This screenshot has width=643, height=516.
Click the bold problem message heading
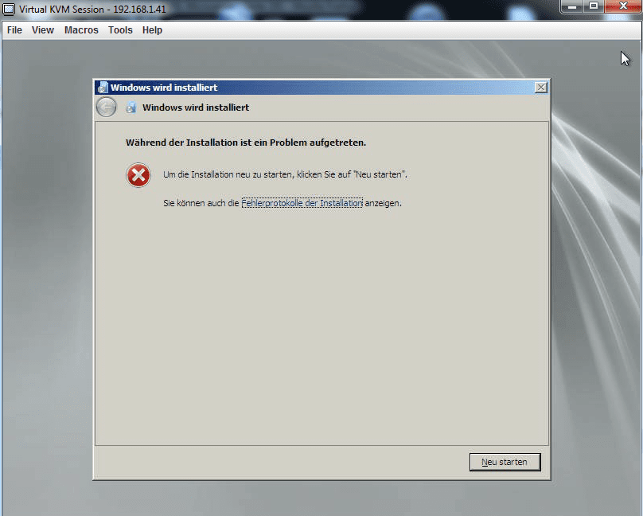(246, 143)
